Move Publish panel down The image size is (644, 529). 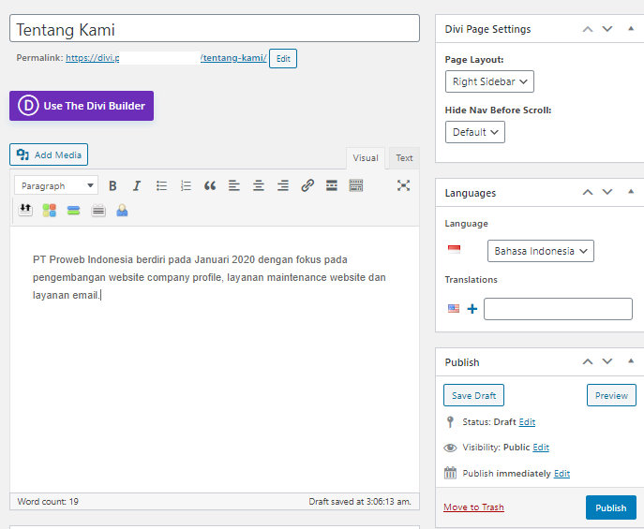607,361
